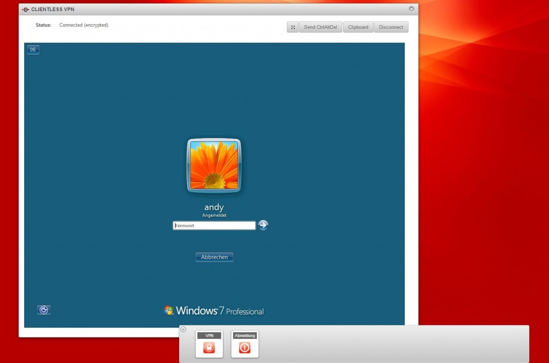
Task: Open Ease of Access on the login screen
Action: point(43,309)
